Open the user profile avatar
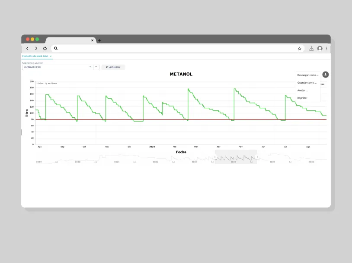This screenshot has width=352, height=263. tap(320, 49)
